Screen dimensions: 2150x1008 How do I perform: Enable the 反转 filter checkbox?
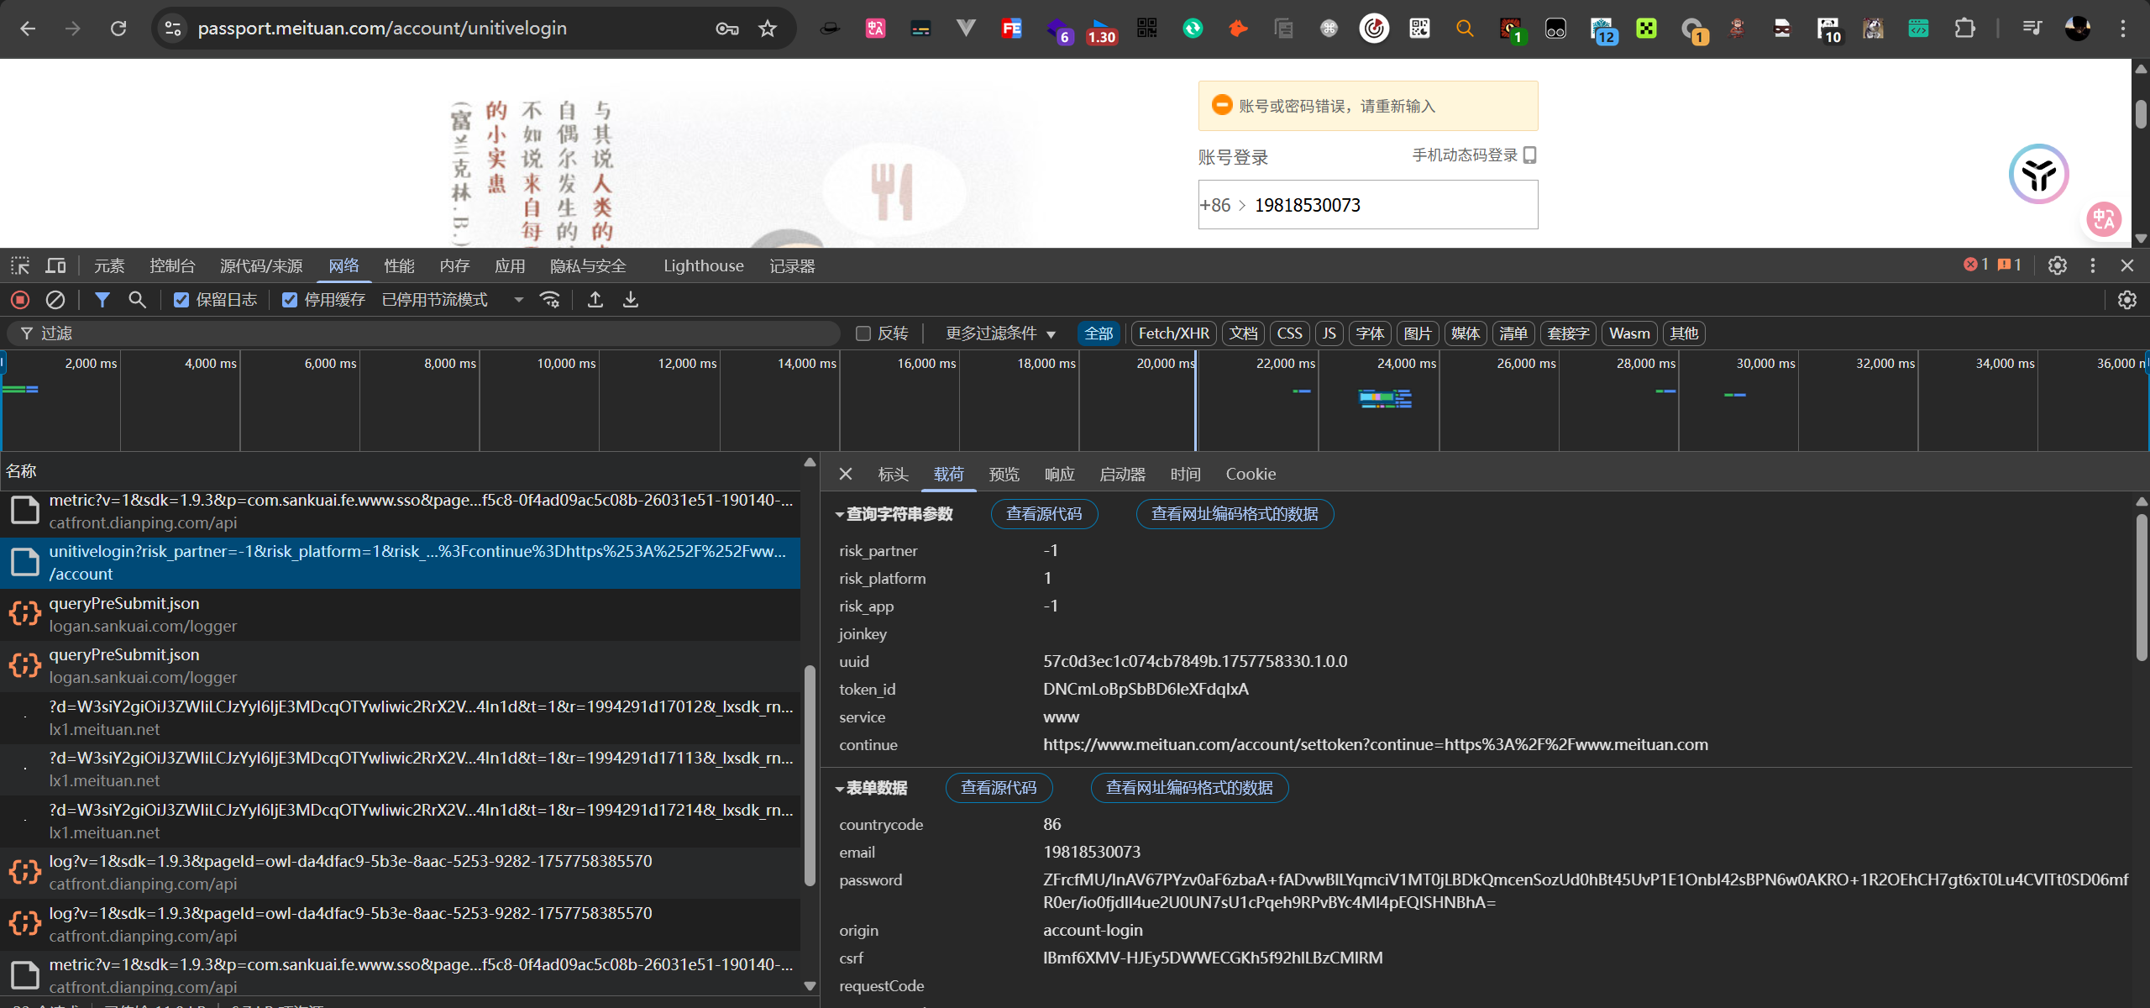[x=863, y=333]
